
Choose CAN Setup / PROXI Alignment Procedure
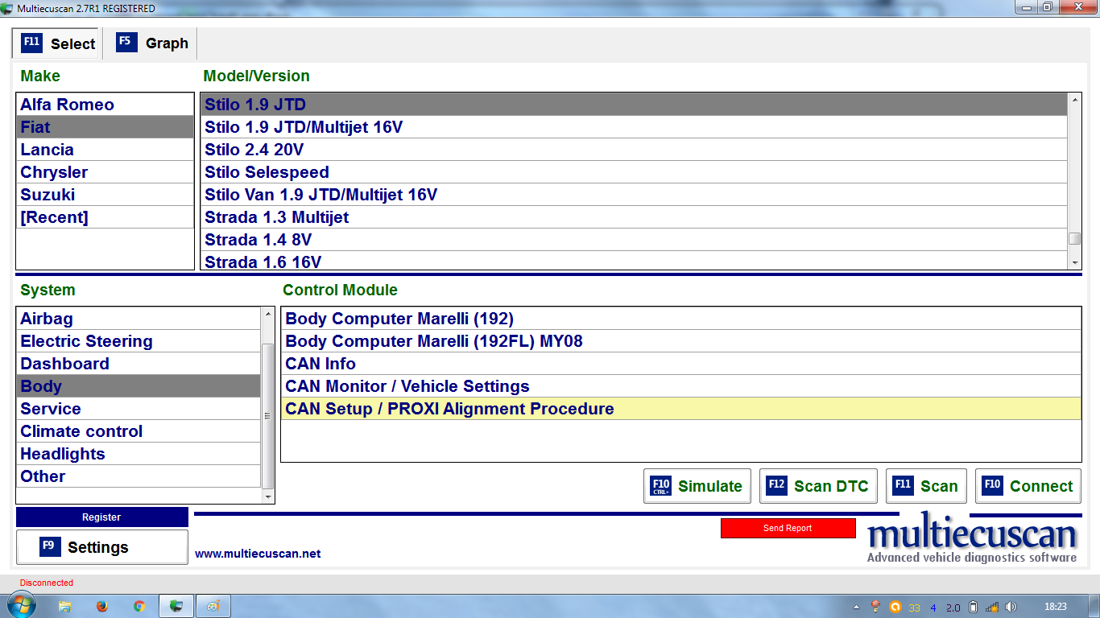point(681,409)
